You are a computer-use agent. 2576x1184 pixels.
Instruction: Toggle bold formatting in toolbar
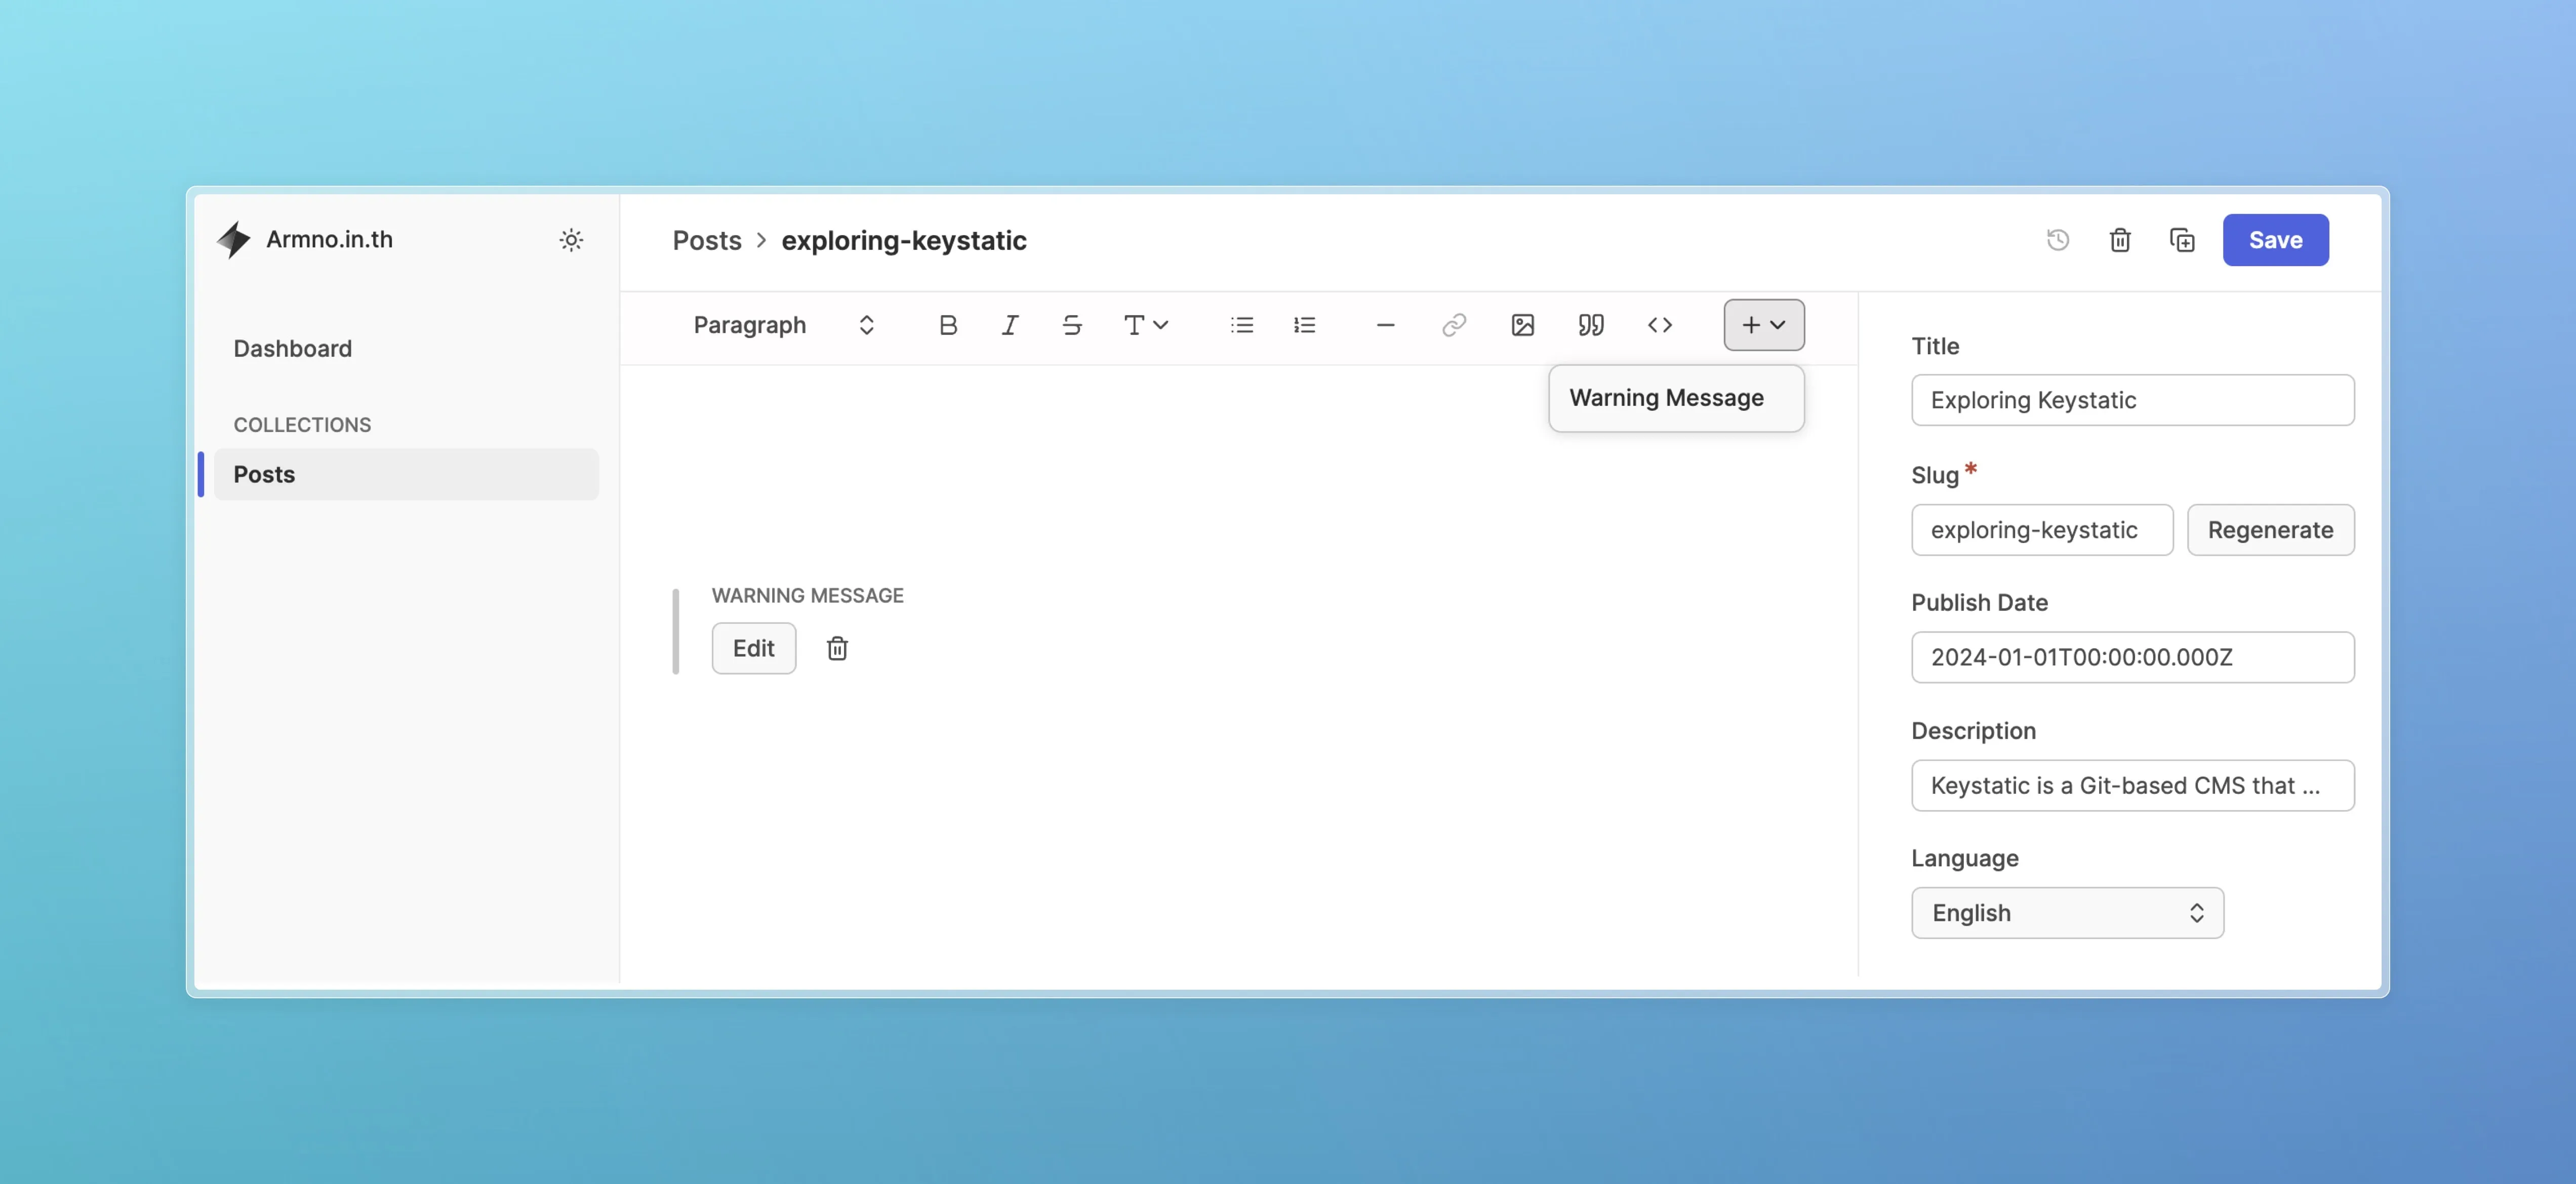(x=948, y=325)
